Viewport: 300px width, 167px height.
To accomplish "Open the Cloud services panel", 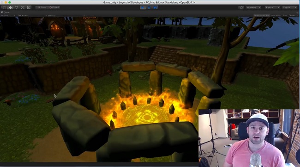I will tap(241, 7).
